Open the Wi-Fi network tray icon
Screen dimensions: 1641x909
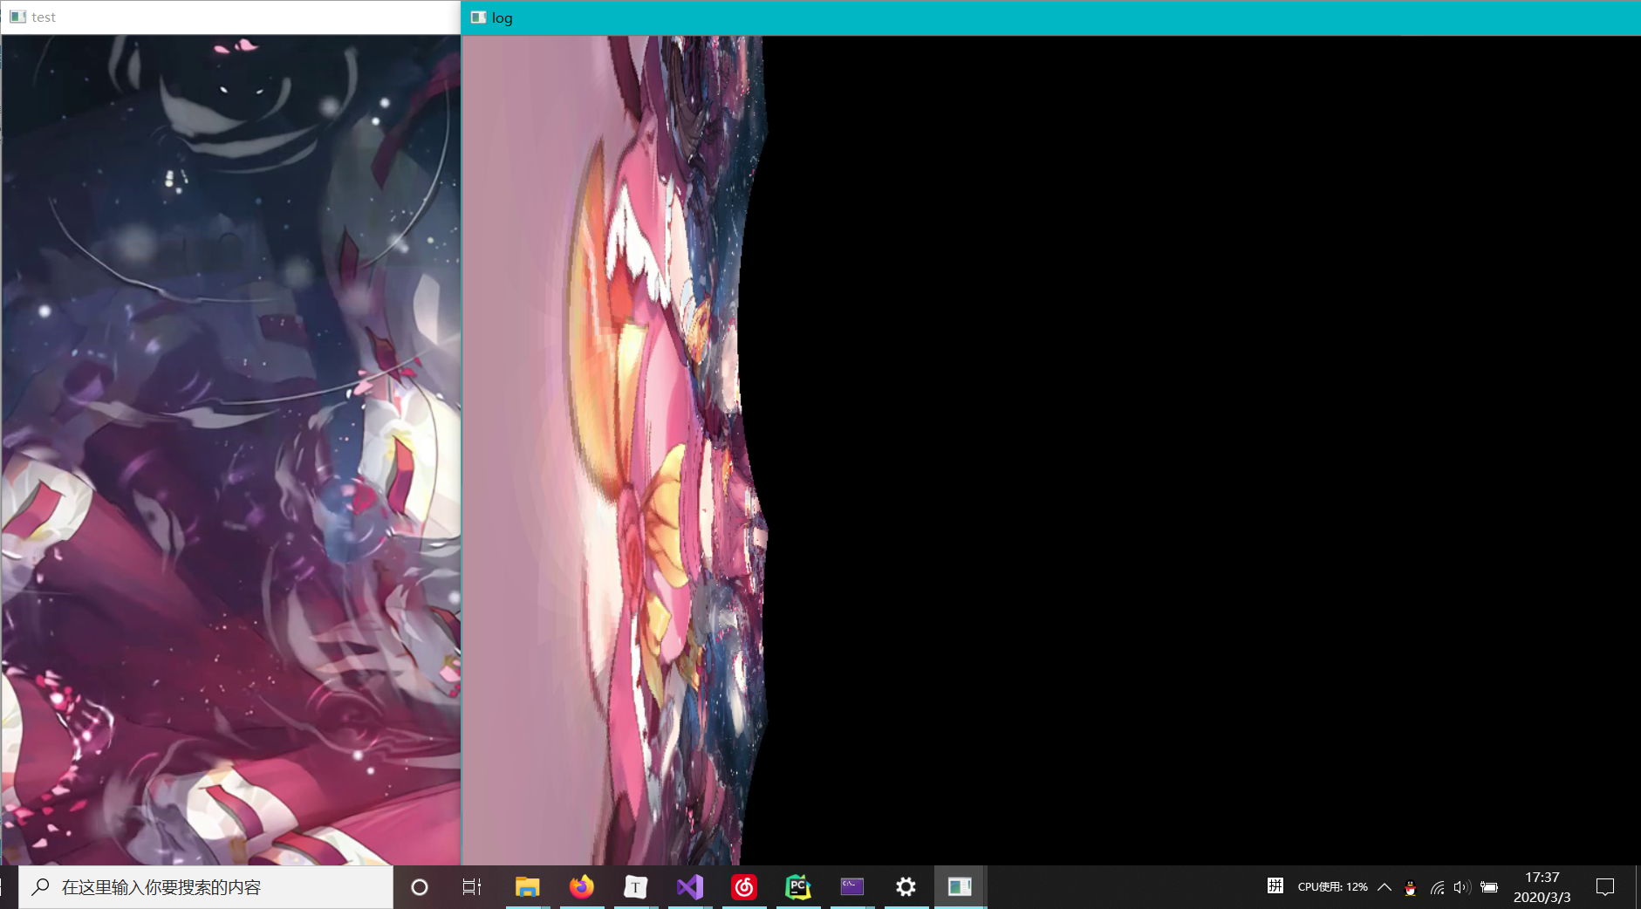click(x=1437, y=888)
